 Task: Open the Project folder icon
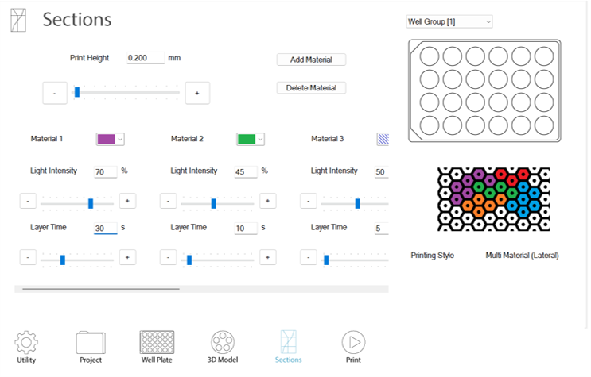point(91,342)
